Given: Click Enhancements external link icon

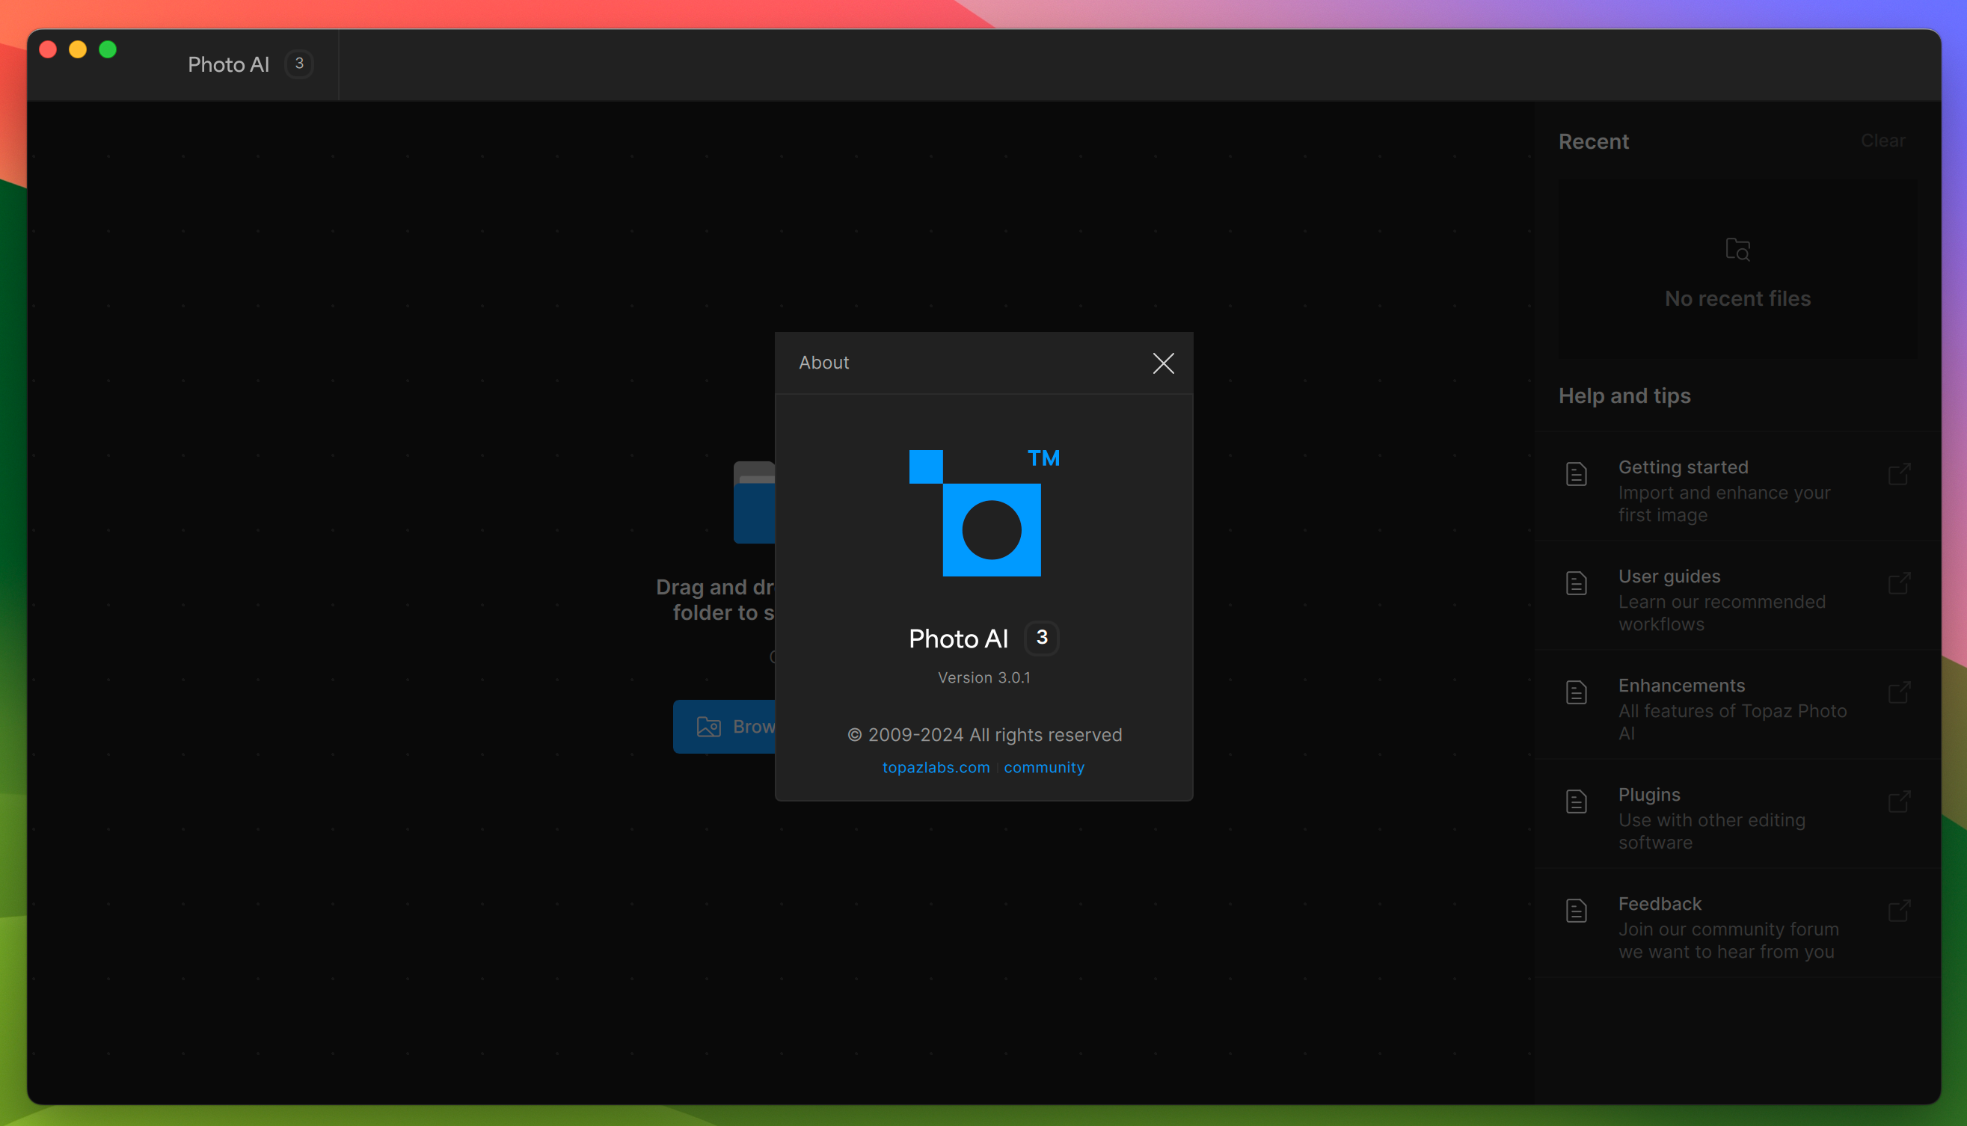Looking at the screenshot, I should click(1899, 692).
